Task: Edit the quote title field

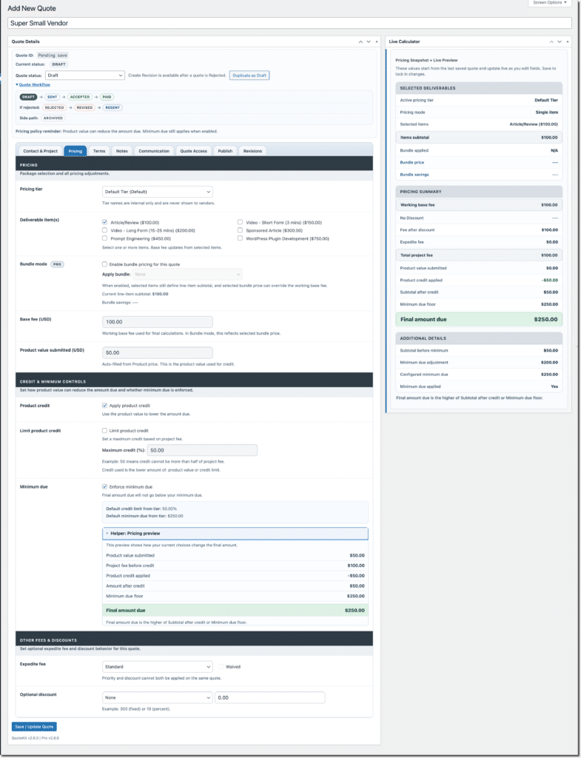Action: pos(289,23)
